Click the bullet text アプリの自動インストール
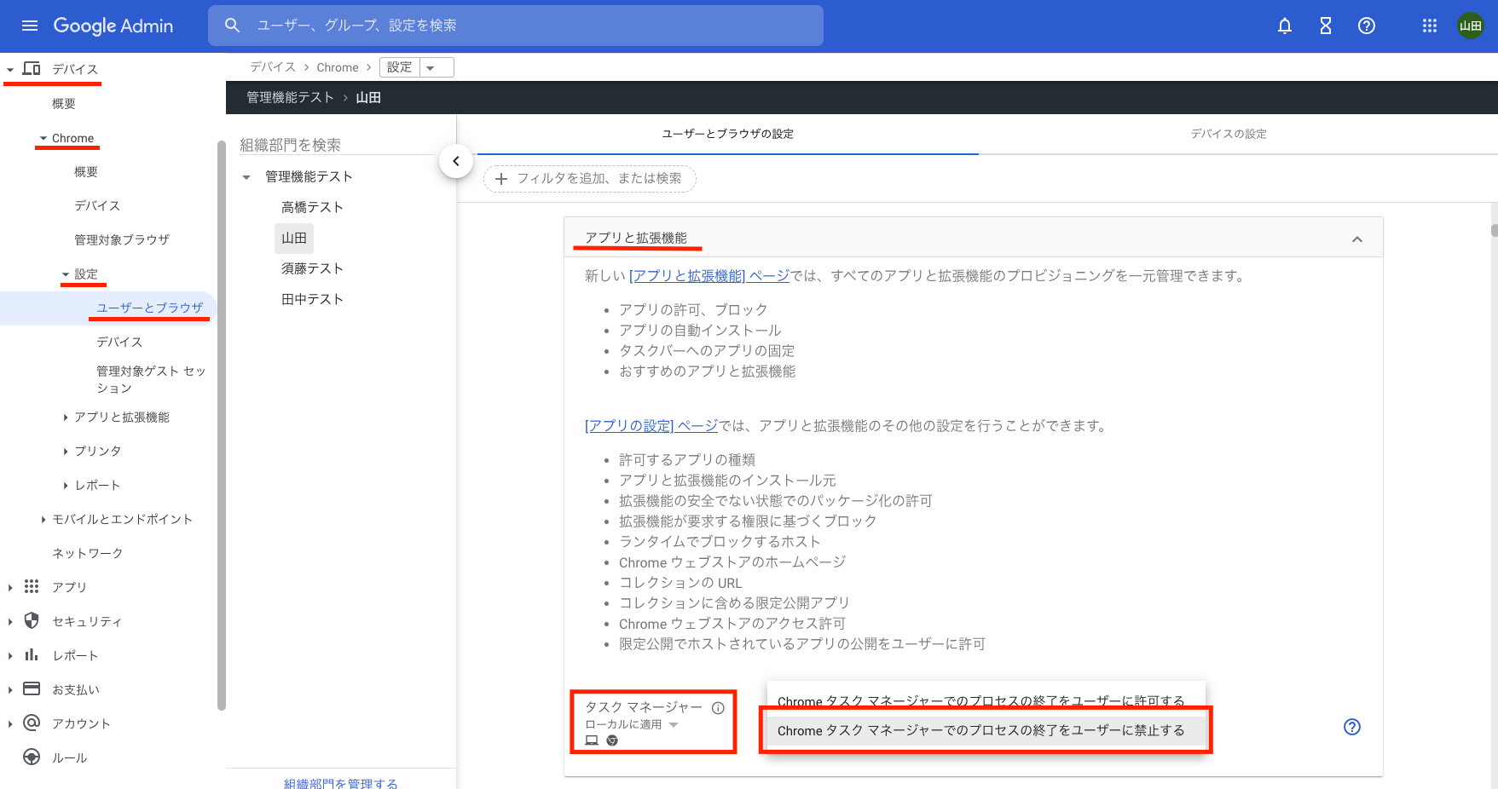1498x789 pixels. (x=700, y=330)
